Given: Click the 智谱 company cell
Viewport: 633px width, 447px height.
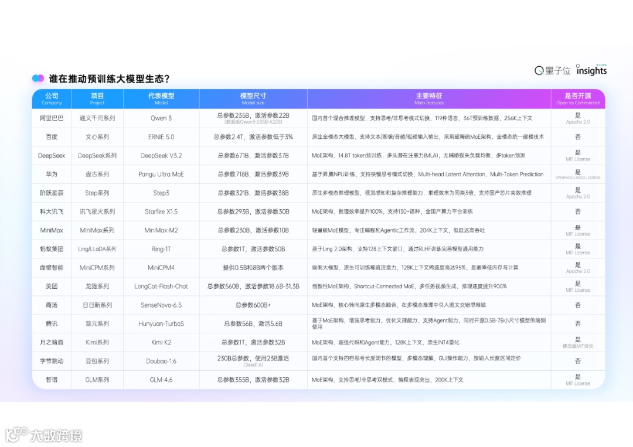Looking at the screenshot, I should 52,380.
